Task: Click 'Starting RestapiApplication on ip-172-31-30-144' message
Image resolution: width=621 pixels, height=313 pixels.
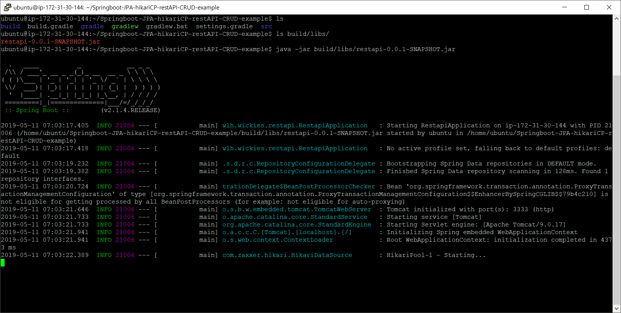Action: coord(477,125)
